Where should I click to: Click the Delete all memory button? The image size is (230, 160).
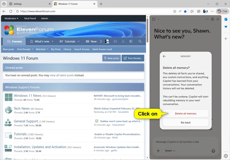186,113
